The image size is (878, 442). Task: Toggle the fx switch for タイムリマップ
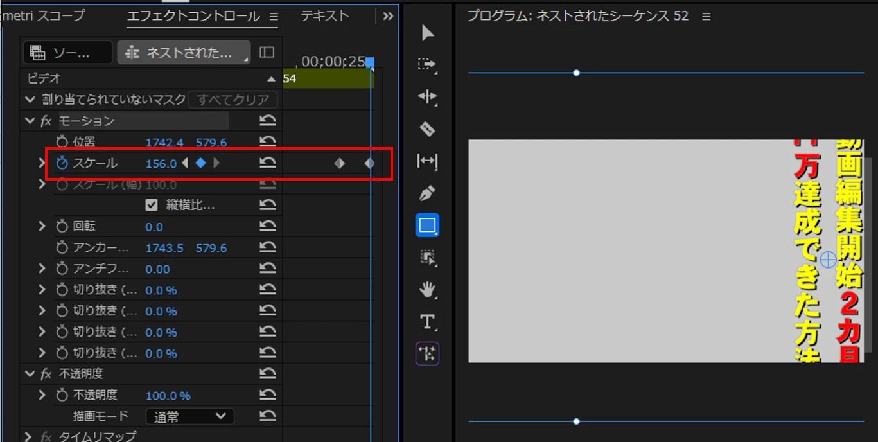(x=46, y=437)
